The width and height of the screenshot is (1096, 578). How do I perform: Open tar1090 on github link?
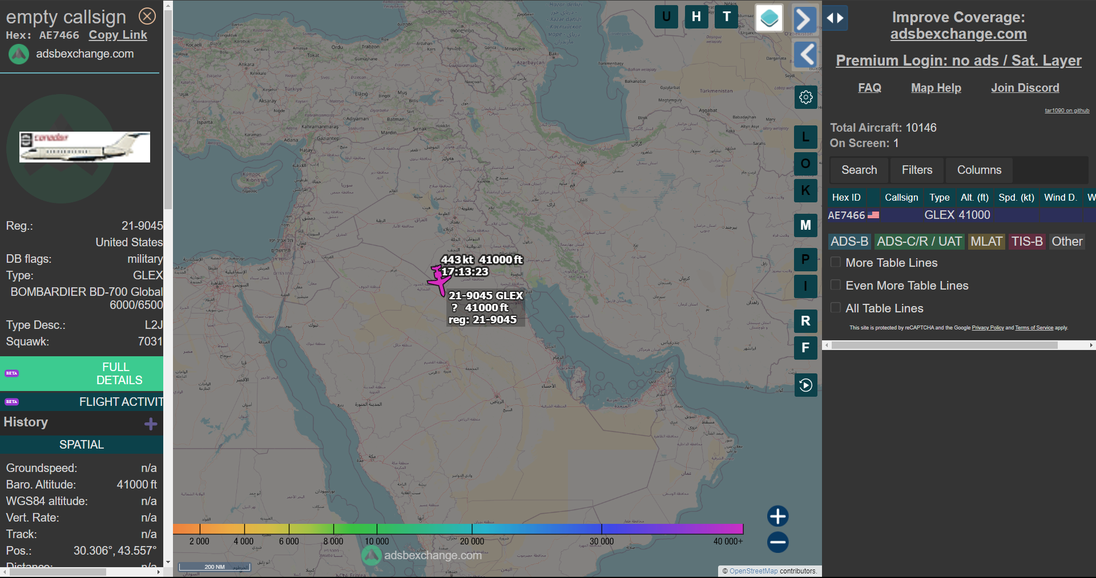1067,111
